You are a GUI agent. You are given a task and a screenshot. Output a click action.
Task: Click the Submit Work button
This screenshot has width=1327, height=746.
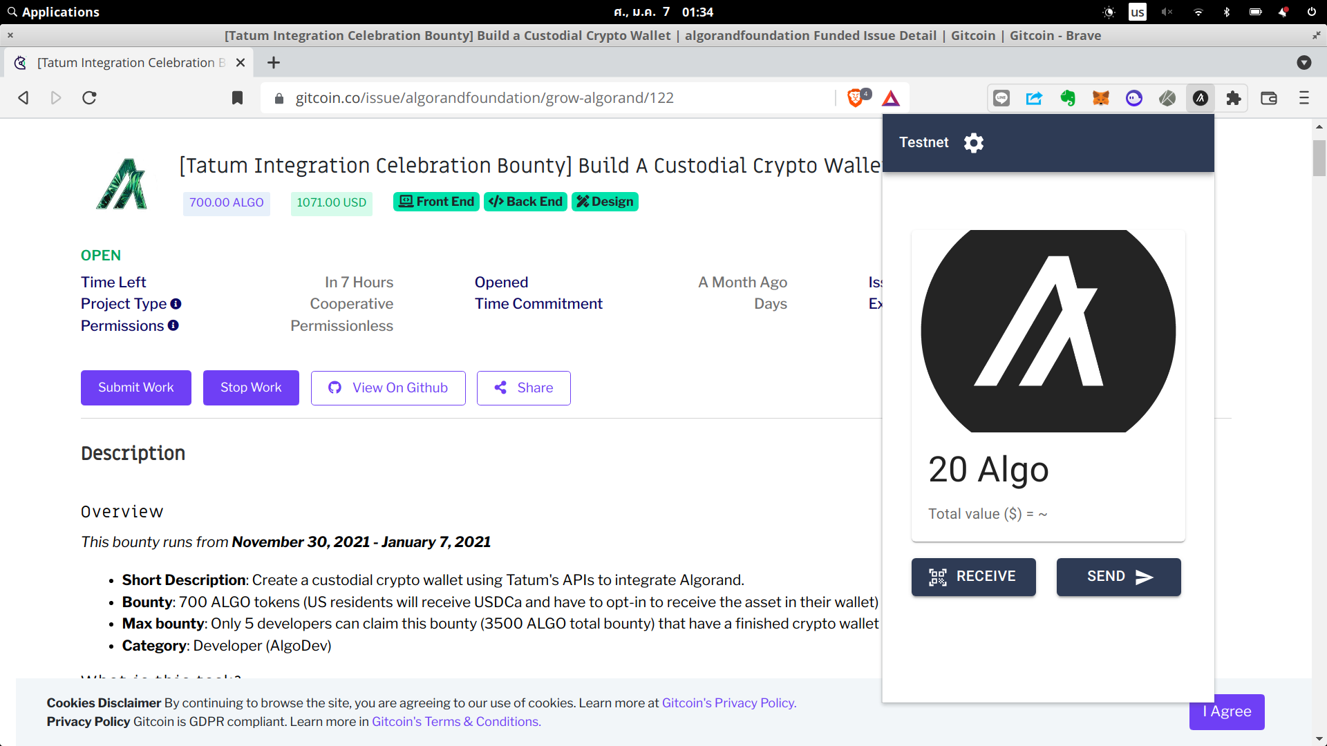(135, 388)
